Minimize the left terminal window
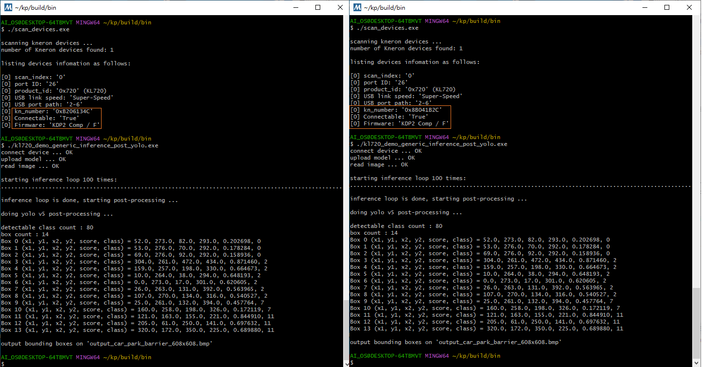The image size is (703, 367). [x=295, y=7]
